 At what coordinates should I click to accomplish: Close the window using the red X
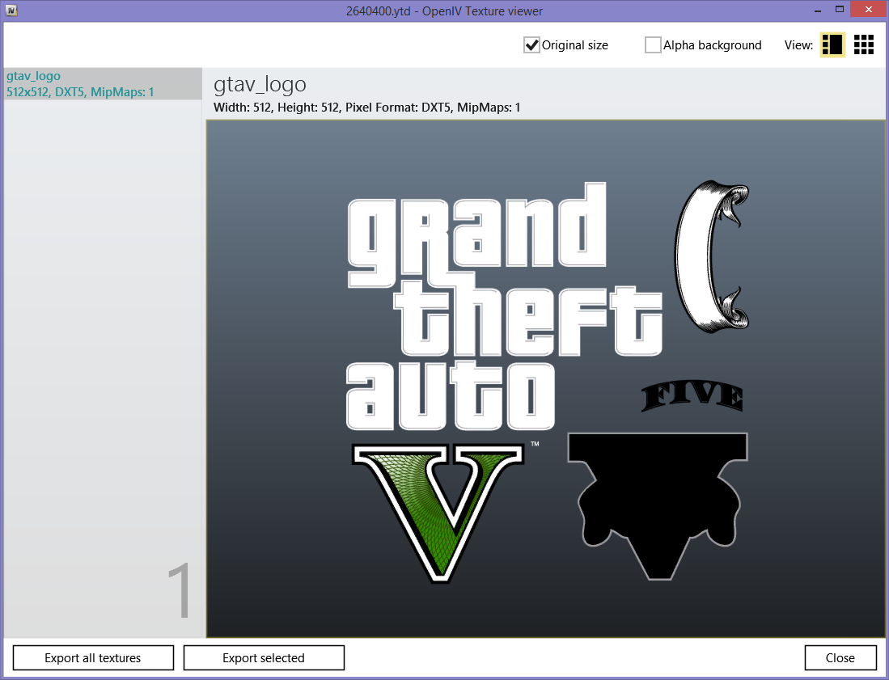coord(868,10)
